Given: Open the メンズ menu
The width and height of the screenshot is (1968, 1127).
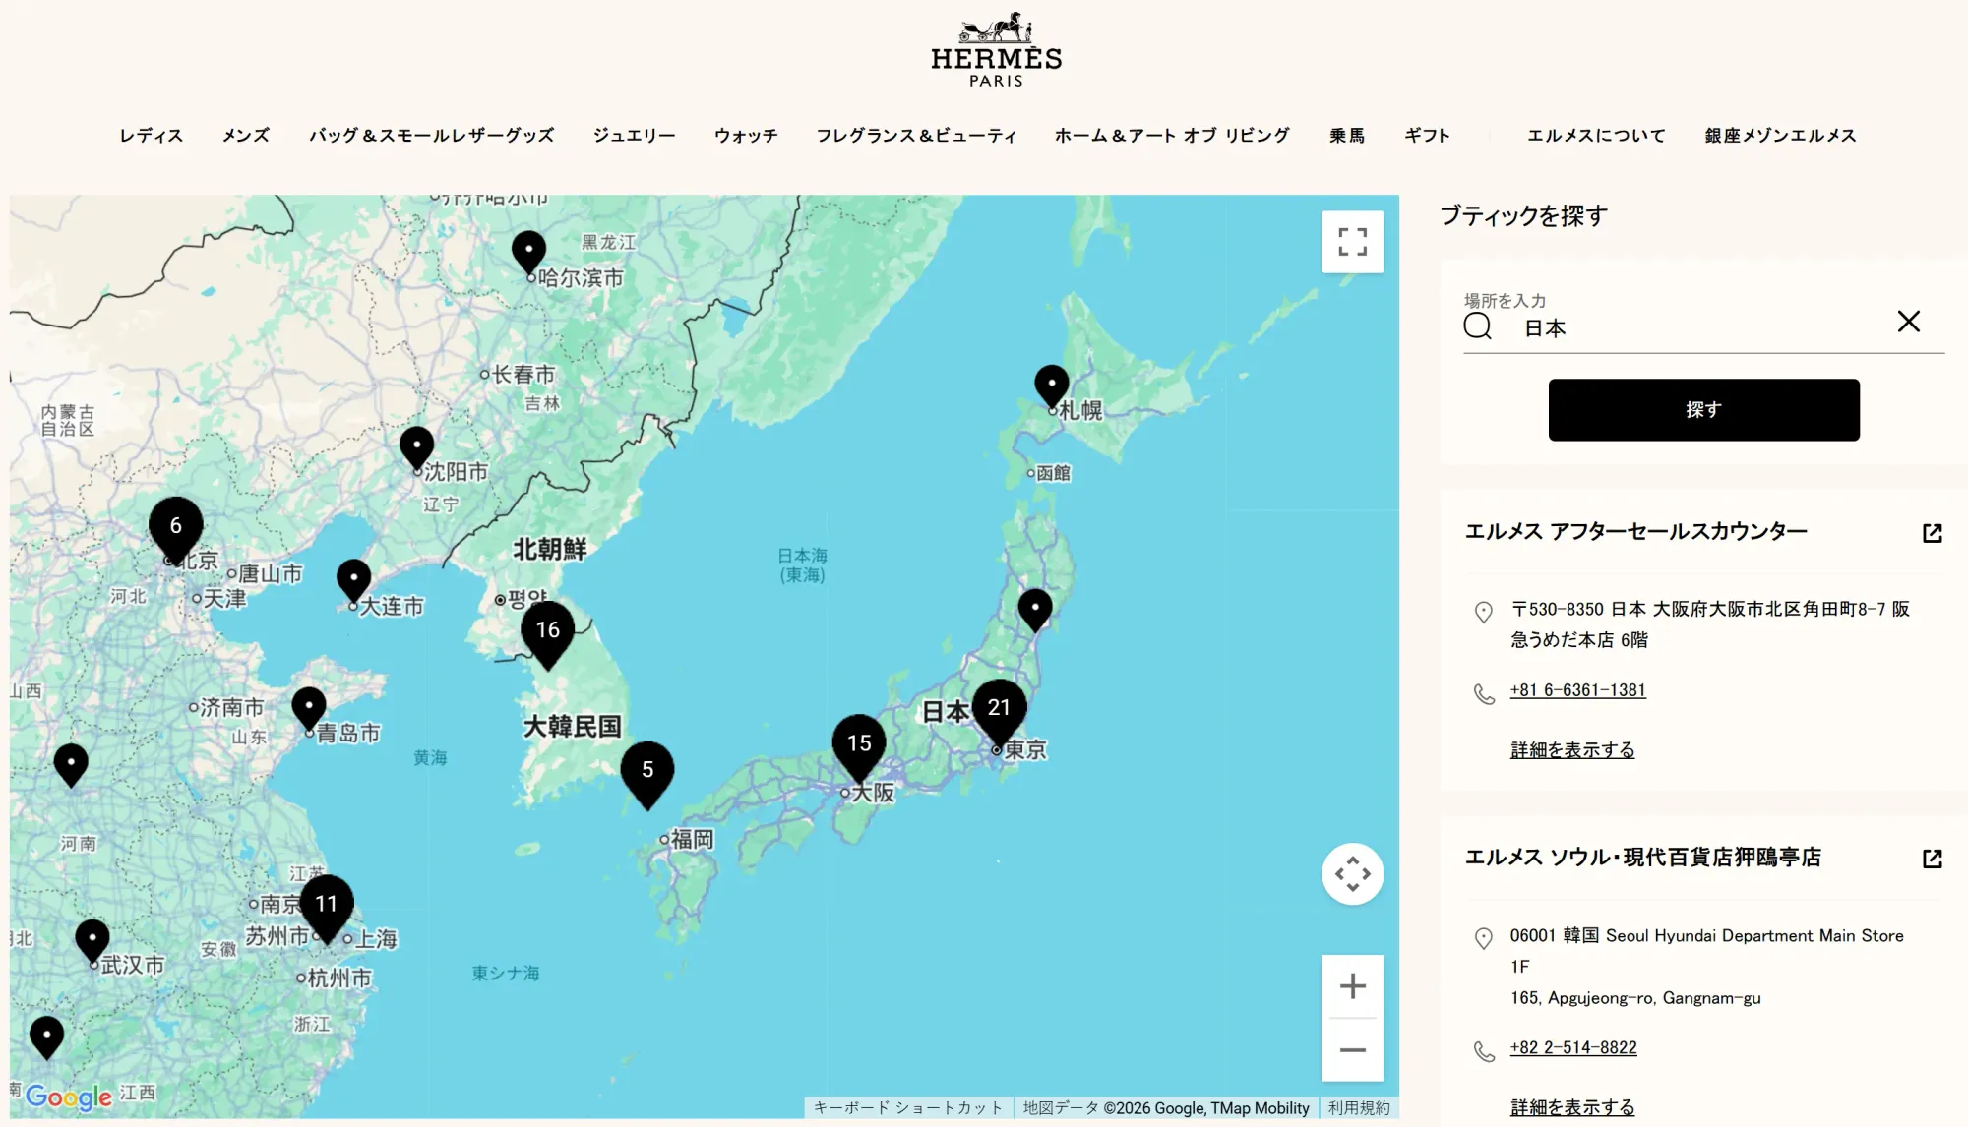Looking at the screenshot, I should 245,136.
